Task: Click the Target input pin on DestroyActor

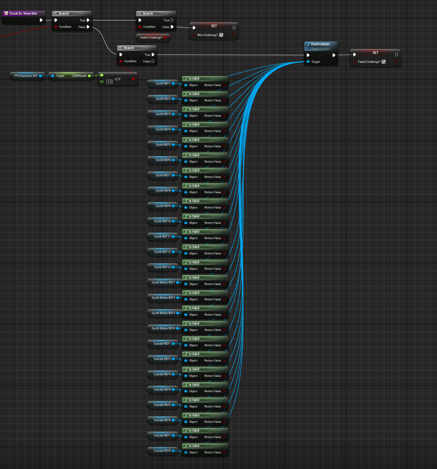Action: [308, 62]
